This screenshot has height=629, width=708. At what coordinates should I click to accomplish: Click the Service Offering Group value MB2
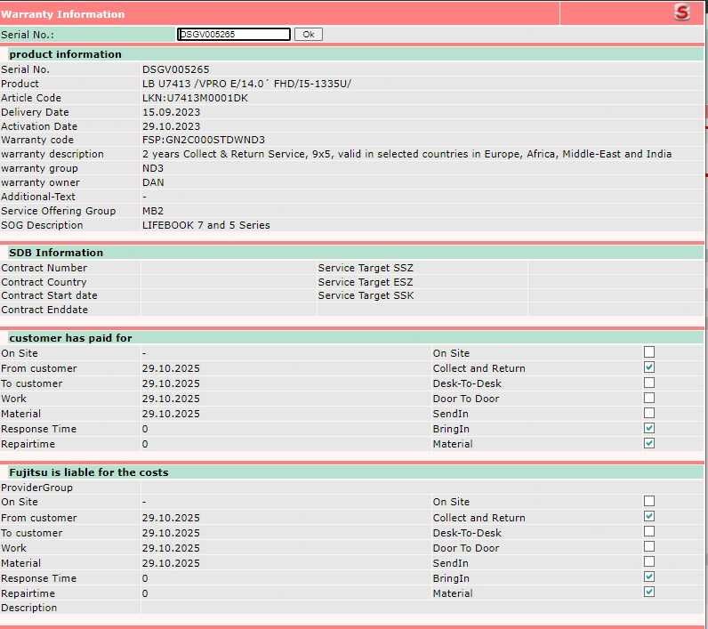[153, 211]
